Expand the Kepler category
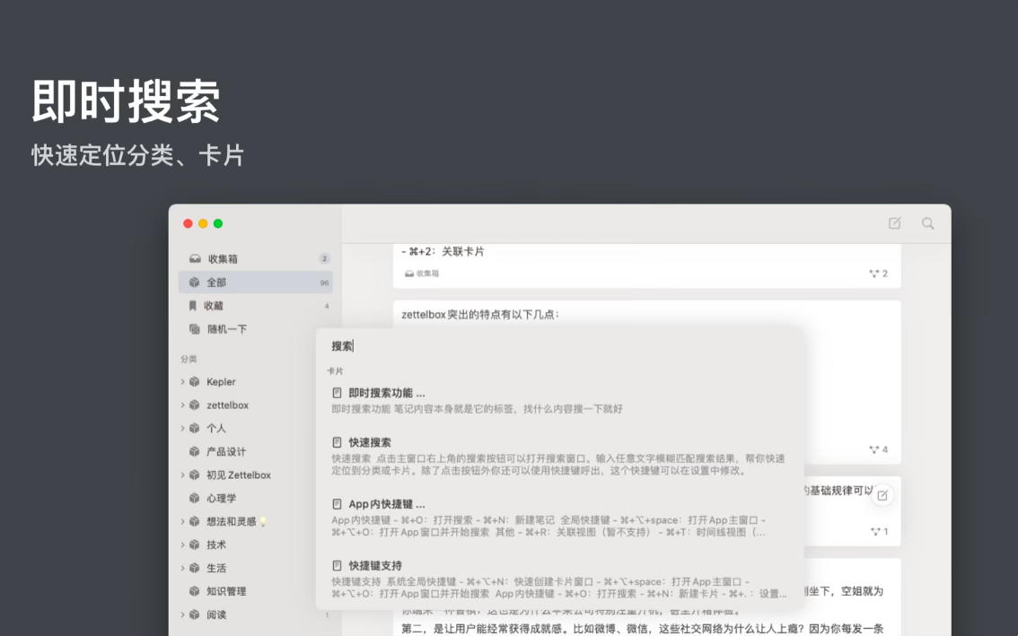 tap(183, 381)
